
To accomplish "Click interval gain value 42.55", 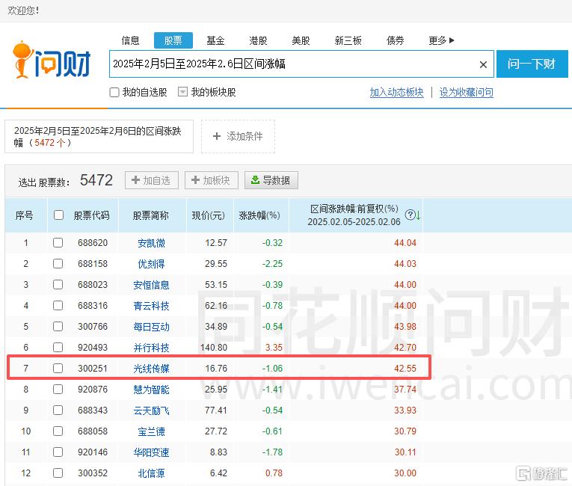I will point(405,369).
